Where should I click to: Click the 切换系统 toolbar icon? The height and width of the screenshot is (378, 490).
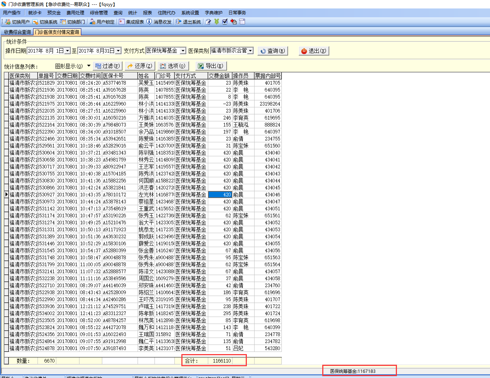tap(45, 22)
